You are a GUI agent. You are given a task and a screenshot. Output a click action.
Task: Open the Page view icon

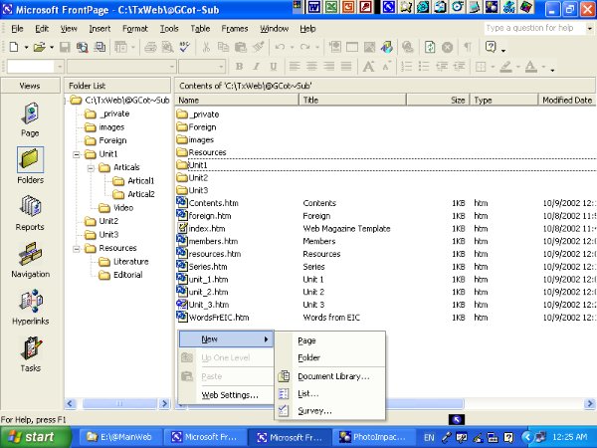[x=30, y=113]
